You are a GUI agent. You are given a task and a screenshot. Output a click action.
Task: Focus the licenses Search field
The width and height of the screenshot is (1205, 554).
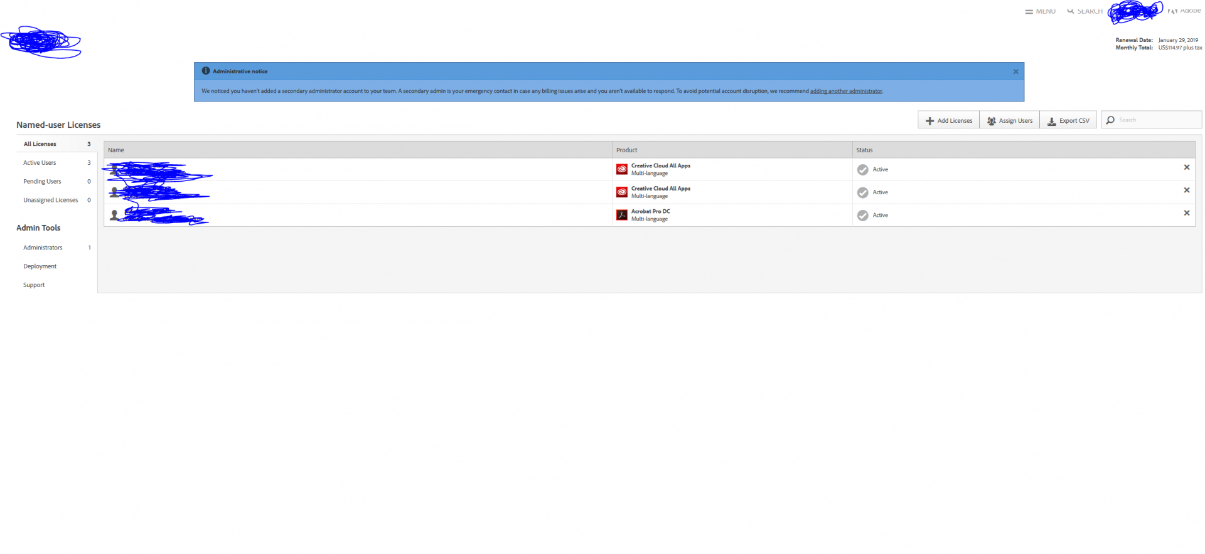(x=1152, y=120)
